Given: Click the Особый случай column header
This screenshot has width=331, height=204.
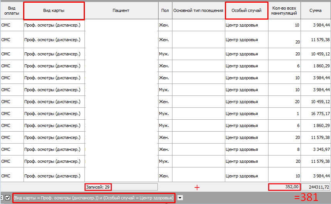Looking at the screenshot, I should tap(247, 10).
